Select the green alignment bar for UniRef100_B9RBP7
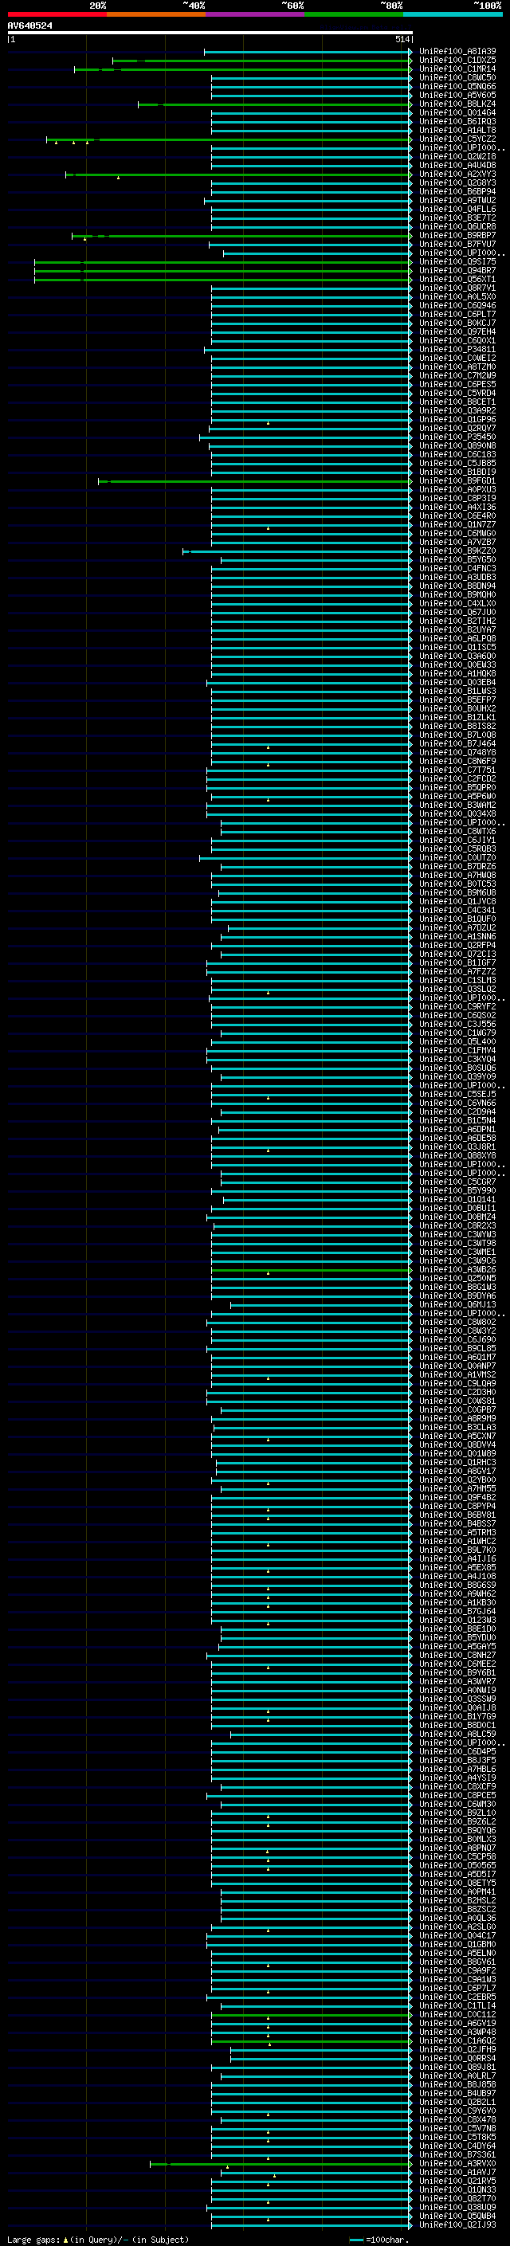Screen dimensions: 510x2246 (241, 235)
